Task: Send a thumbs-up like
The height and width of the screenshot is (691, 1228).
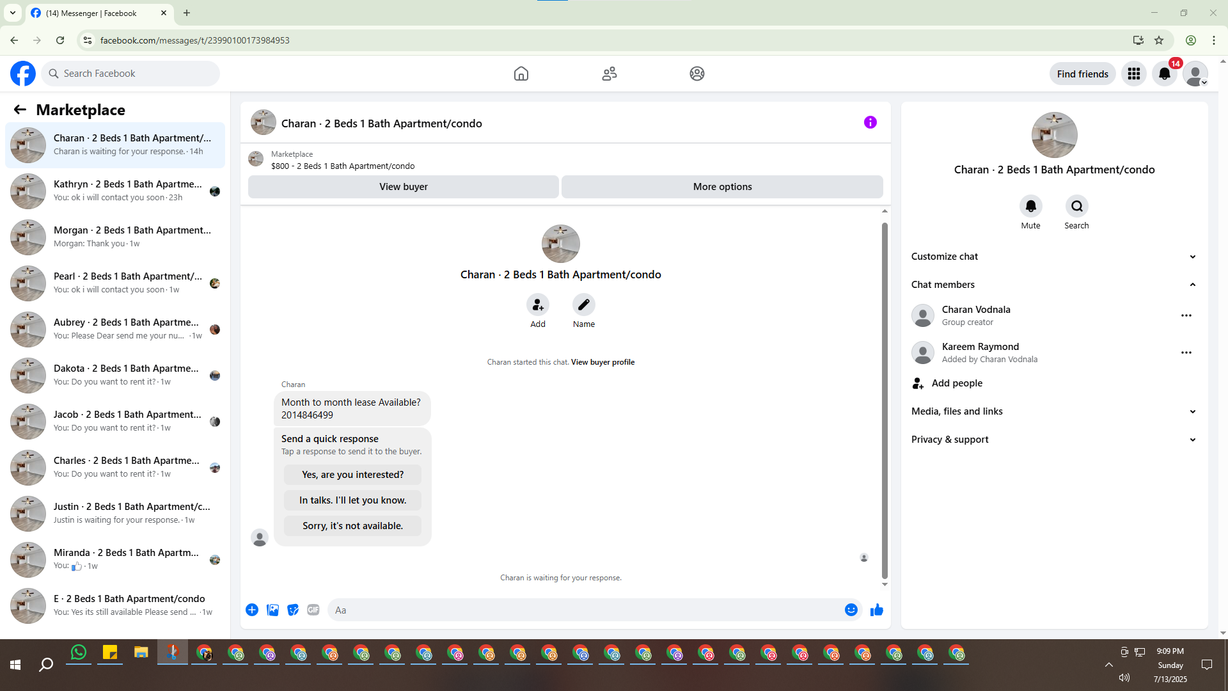Action: [x=876, y=610]
